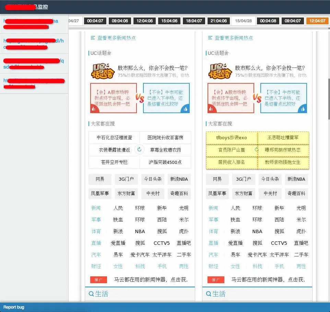Click the refresh icon in left 大家都在搜
The image size is (330, 312).
click(x=139, y=149)
